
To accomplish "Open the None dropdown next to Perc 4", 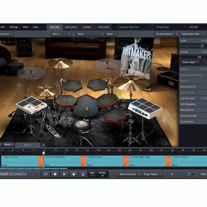I will click(91, 34).
